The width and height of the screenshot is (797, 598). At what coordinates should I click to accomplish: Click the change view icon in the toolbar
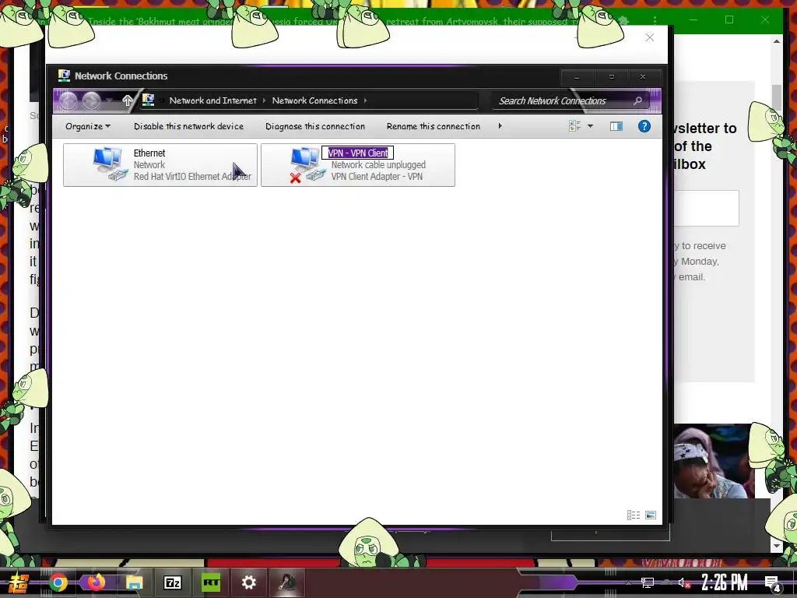pyautogui.click(x=575, y=126)
